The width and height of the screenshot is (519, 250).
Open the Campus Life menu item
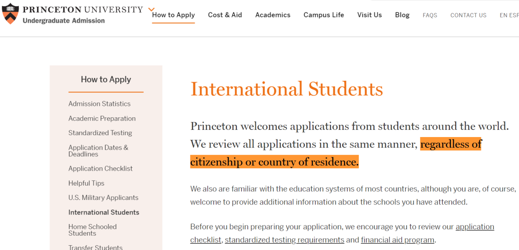pos(324,15)
